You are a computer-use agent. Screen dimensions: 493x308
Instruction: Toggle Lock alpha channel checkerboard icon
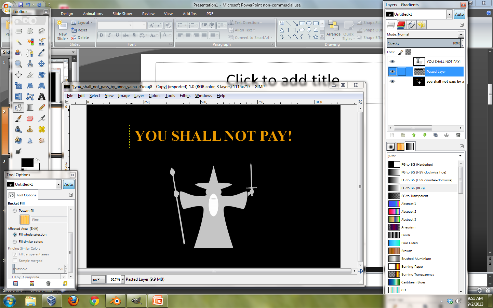pos(408,52)
